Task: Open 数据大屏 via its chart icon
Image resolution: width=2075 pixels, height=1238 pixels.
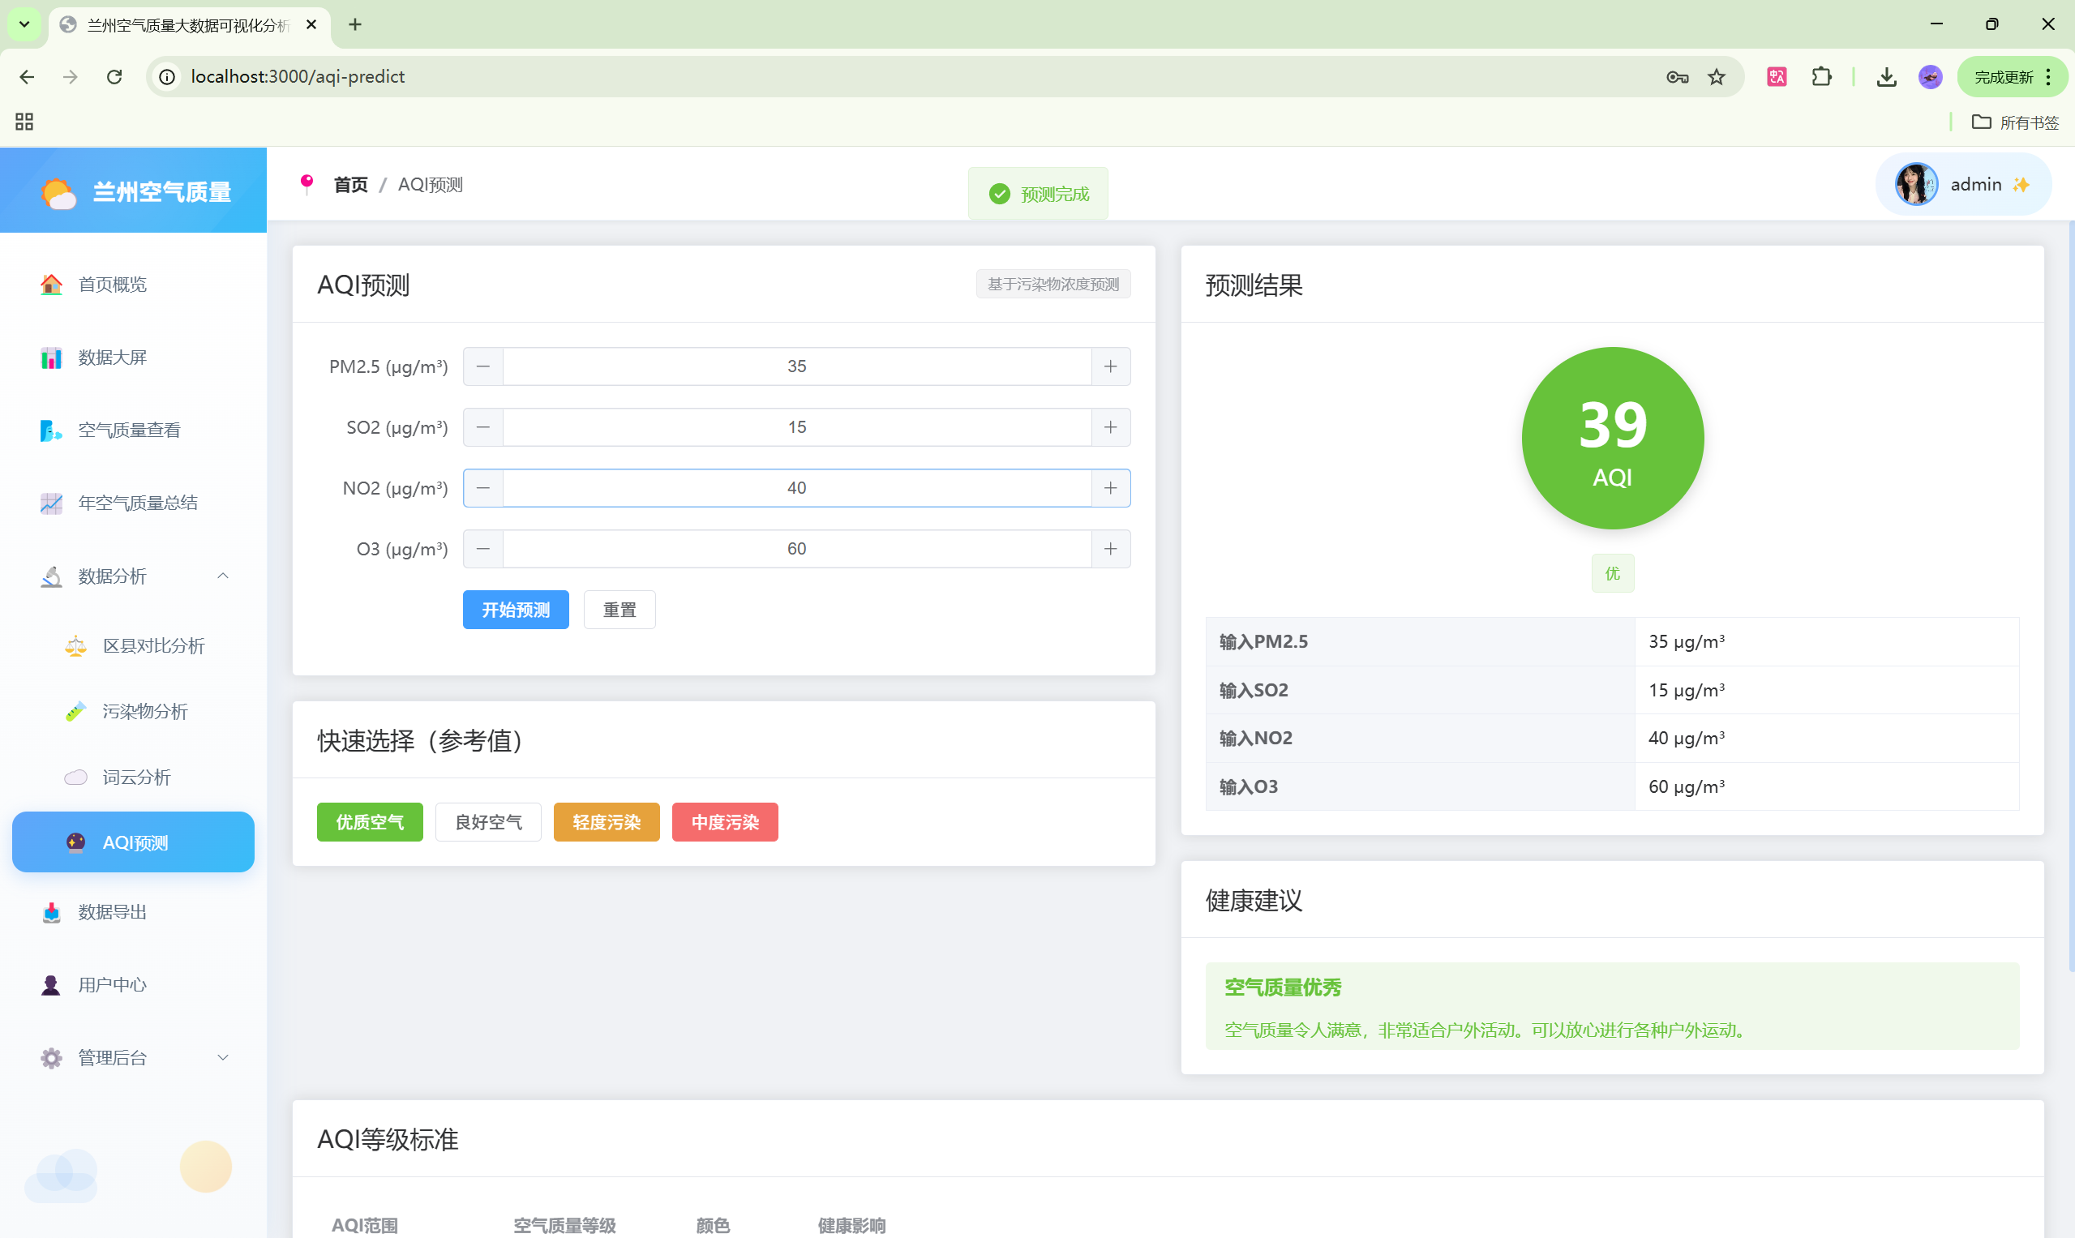Action: [51, 358]
